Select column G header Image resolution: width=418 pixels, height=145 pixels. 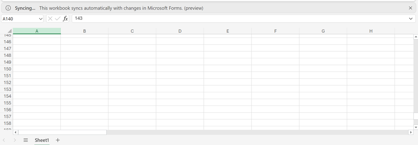pyautogui.click(x=323, y=31)
